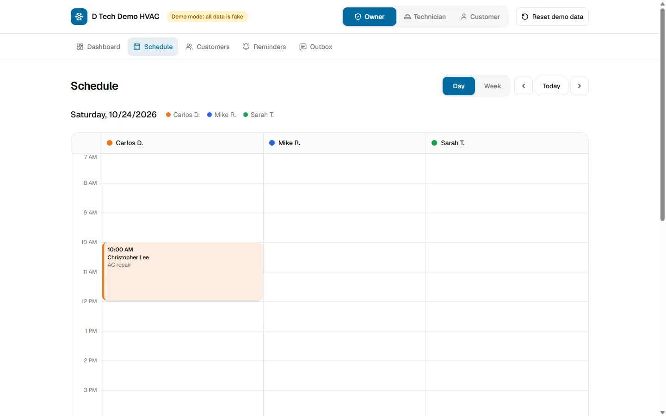Click the shield icon on Owner button

click(x=358, y=17)
